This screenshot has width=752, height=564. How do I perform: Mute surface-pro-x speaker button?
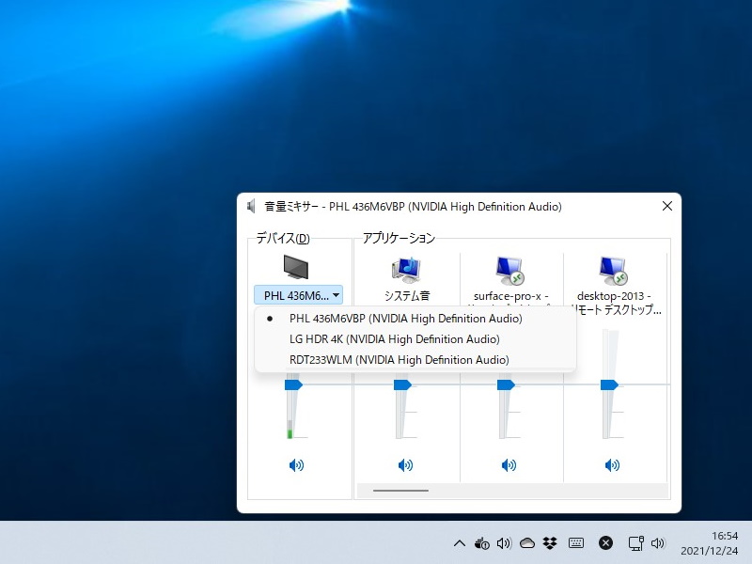pos(509,464)
